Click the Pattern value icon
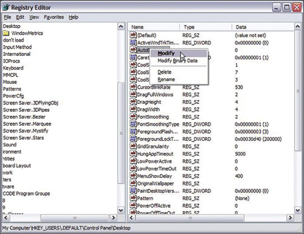 point(133,198)
